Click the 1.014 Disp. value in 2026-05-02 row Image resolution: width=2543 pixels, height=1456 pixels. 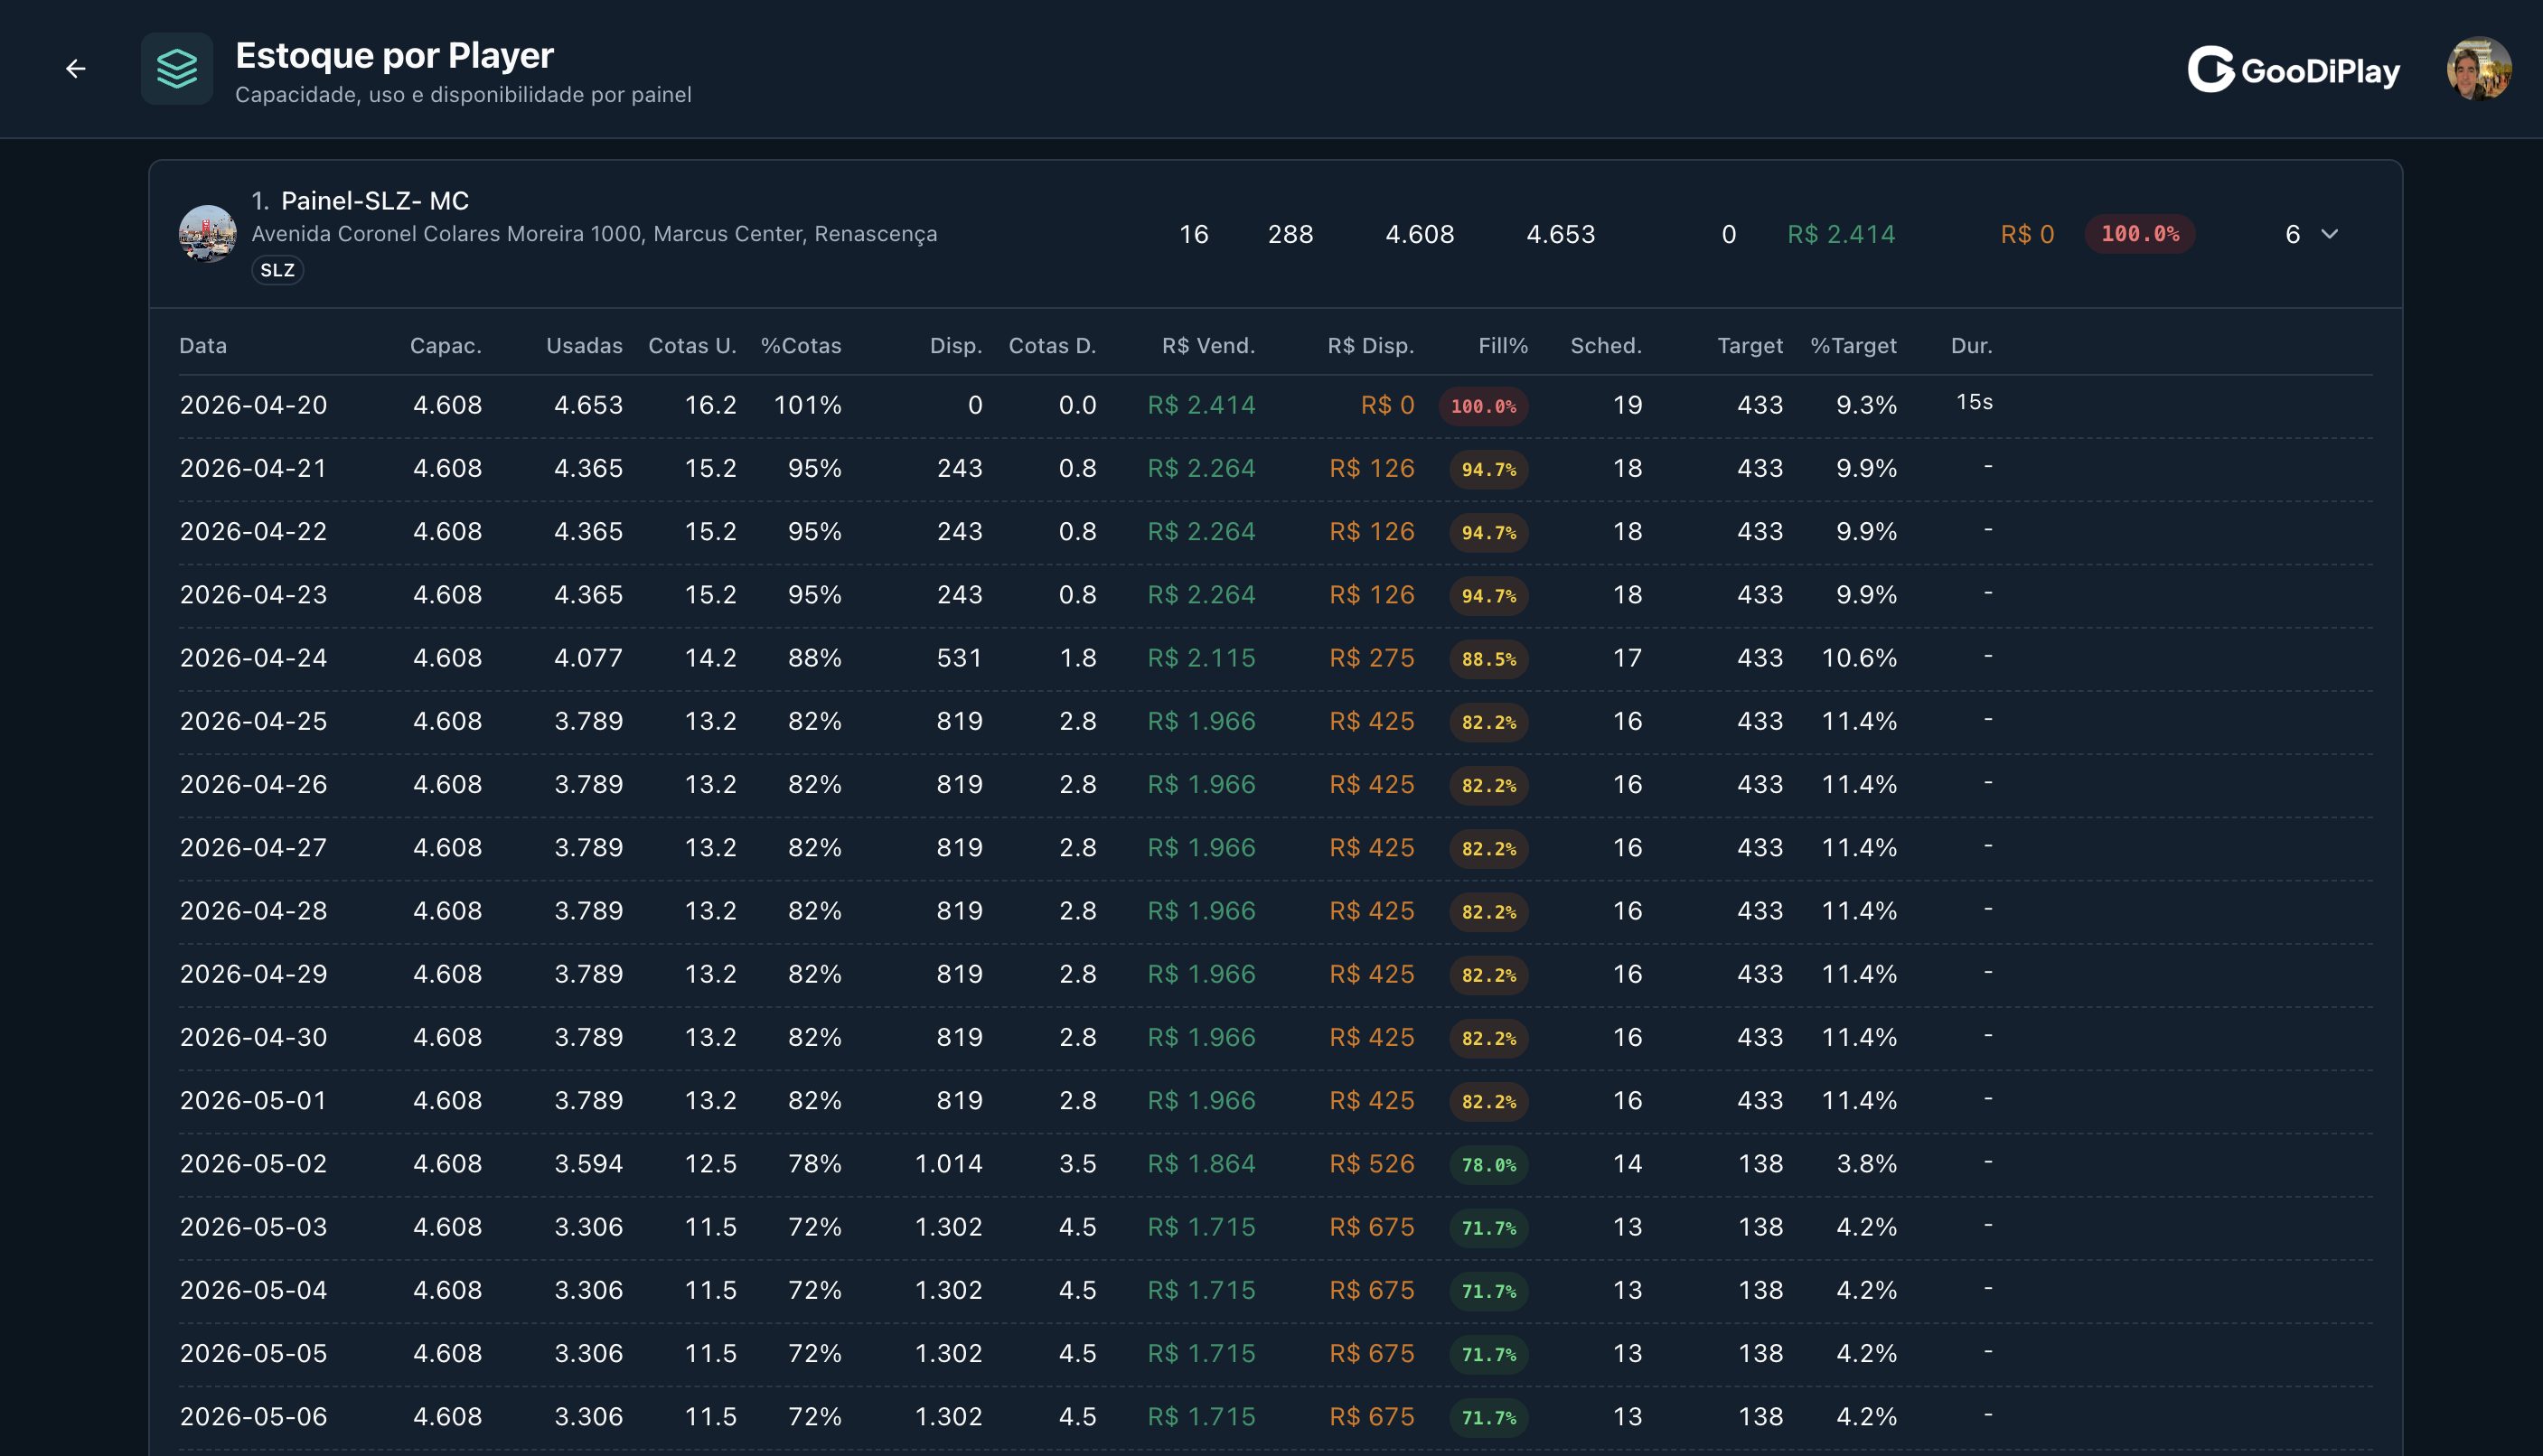[948, 1164]
